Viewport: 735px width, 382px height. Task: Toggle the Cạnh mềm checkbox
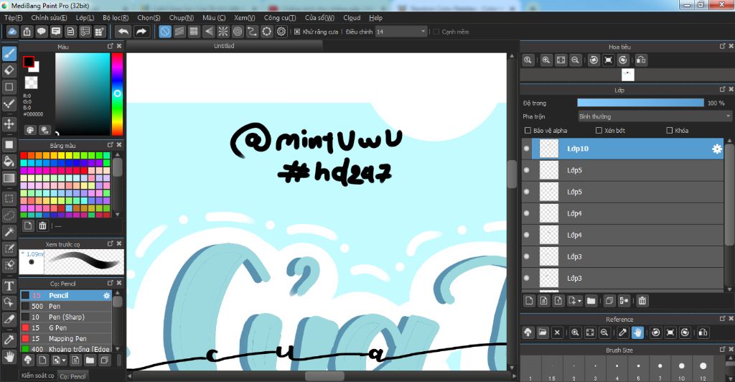click(x=436, y=32)
